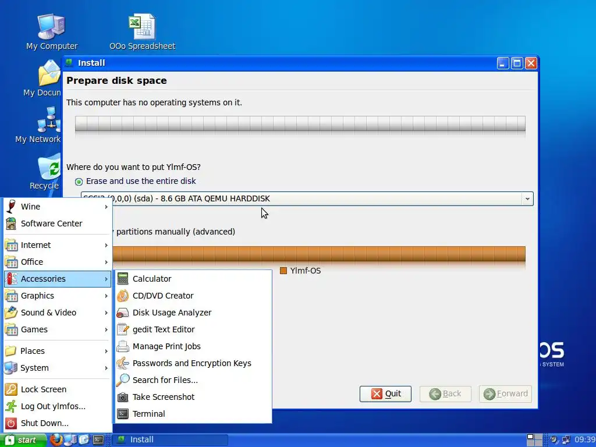This screenshot has height=447, width=596.
Task: Click the Wine glass icon
Action: pos(11,207)
